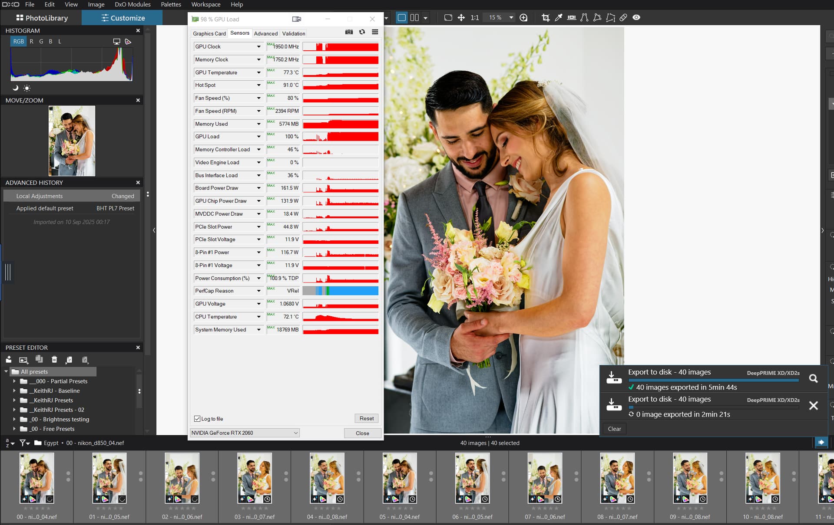This screenshot has height=525, width=834.
Task: Open the NVIDIA GeForce RTX 2060 dropdown
Action: tap(245, 433)
